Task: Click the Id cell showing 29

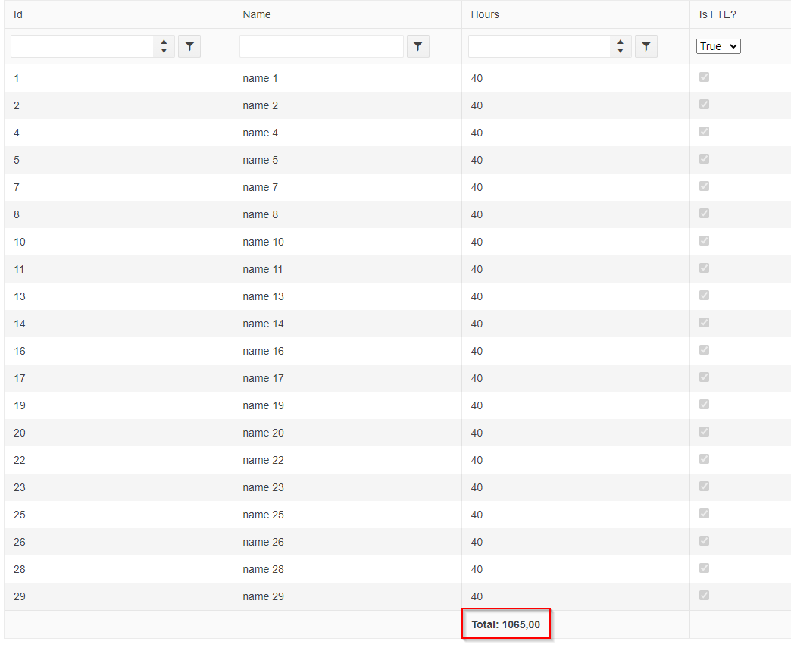Action: (x=118, y=596)
